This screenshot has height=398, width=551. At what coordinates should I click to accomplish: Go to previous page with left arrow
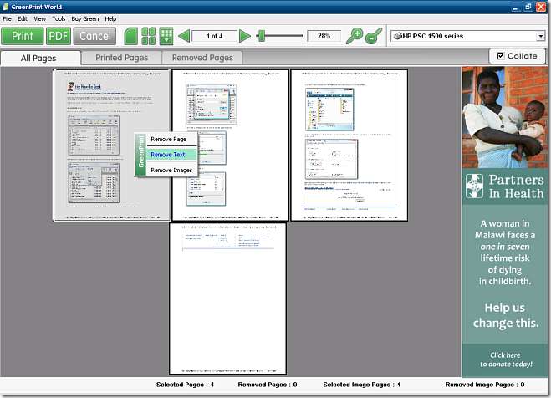184,36
